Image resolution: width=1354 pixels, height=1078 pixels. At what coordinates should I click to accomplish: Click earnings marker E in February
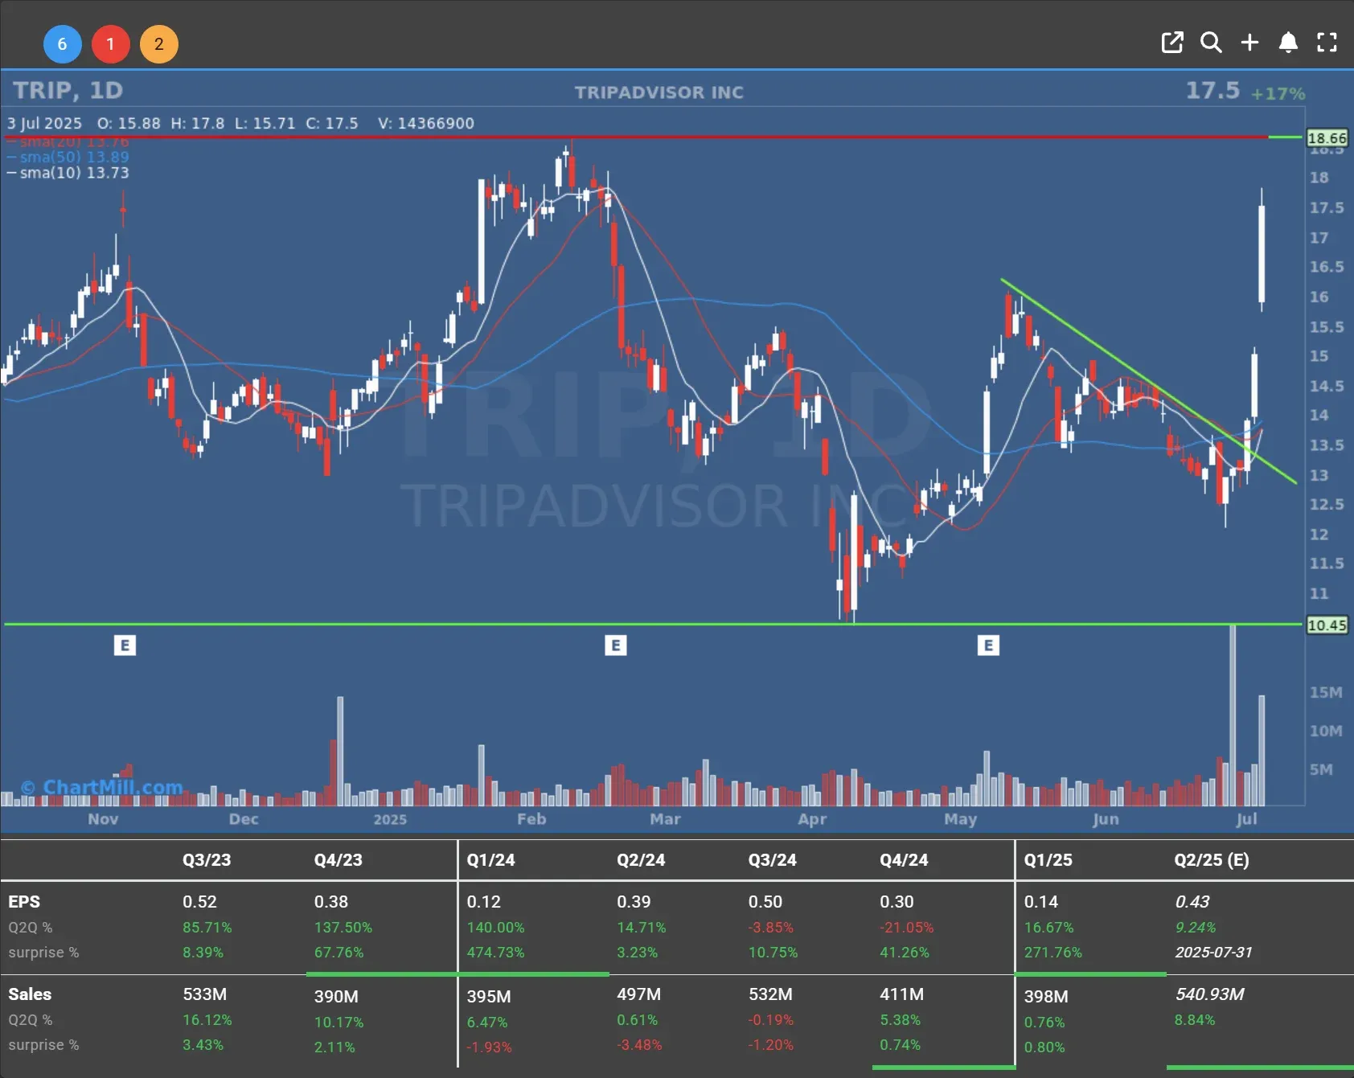[x=615, y=645]
